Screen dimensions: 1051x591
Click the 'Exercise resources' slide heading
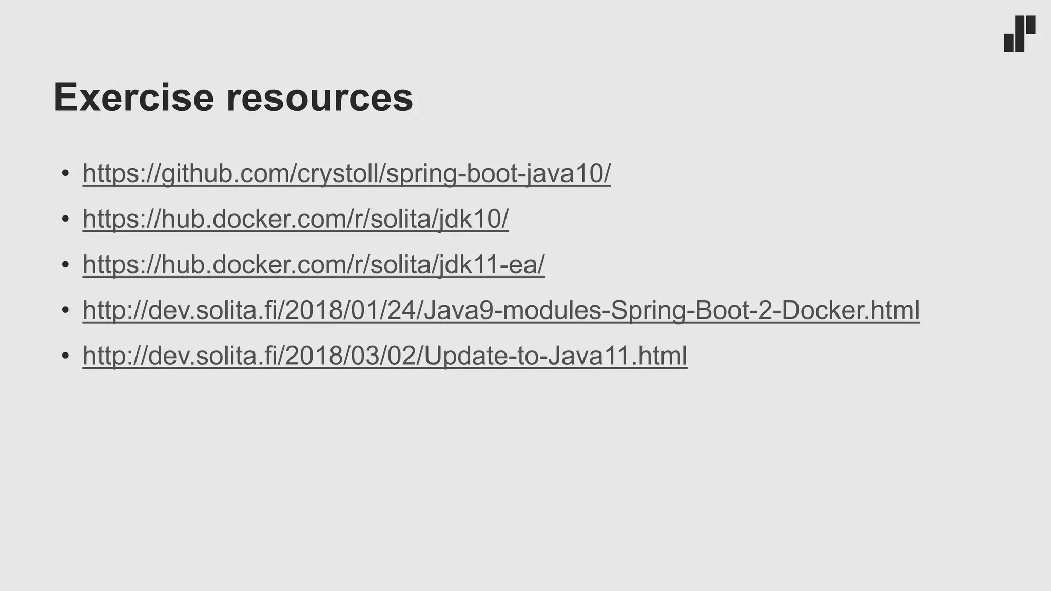tap(233, 97)
